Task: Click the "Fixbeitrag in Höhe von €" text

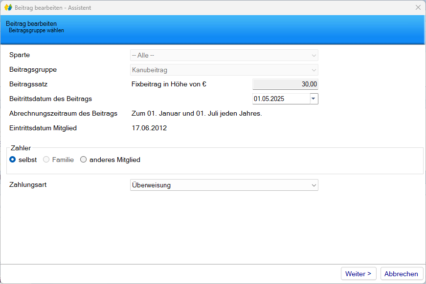Action: point(169,84)
